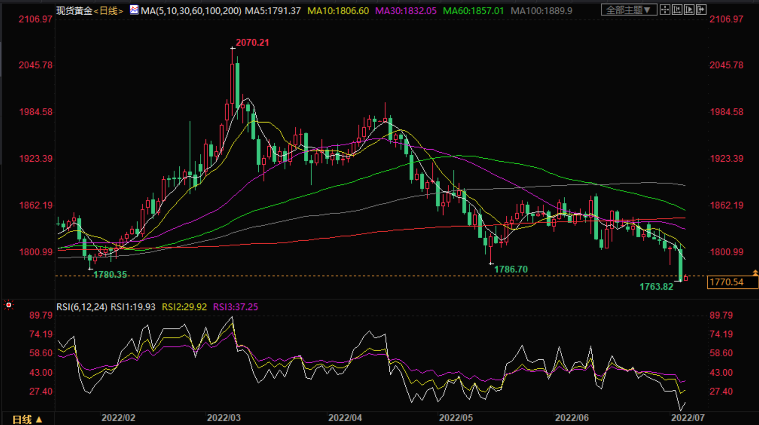Toggle the magenta MA30:1832.05 line label

[406, 11]
